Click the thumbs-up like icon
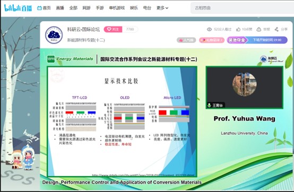 pyautogui.click(x=238, y=29)
